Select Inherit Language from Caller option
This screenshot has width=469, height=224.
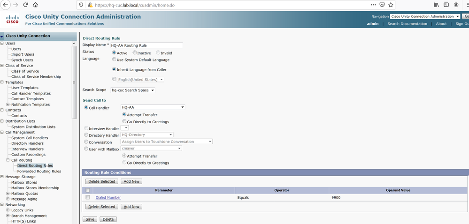(x=114, y=69)
